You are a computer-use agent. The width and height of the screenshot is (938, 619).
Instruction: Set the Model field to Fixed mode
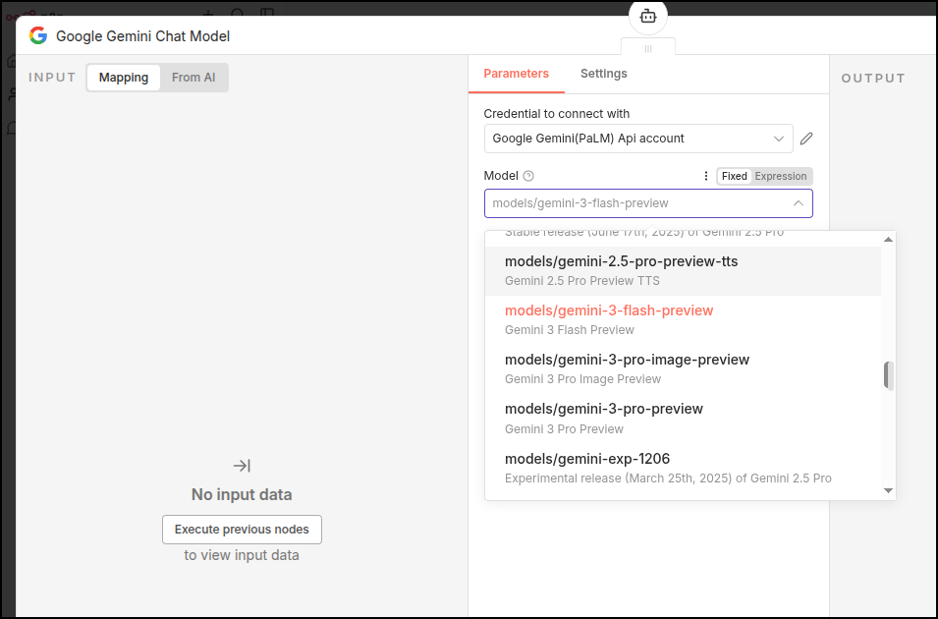[734, 176]
